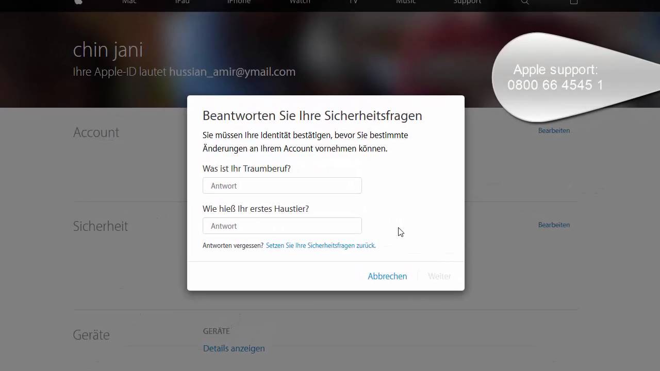660x371 pixels.
Task: Click the 'Sicherheit' section heading
Action: 101,226
